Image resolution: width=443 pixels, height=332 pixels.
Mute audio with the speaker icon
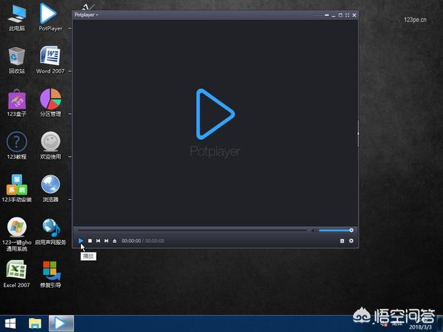pos(314,230)
